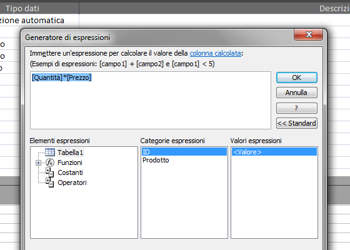The width and height of the screenshot is (350, 250).
Task: Click the Tabella1 table icon
Action: tap(50, 152)
